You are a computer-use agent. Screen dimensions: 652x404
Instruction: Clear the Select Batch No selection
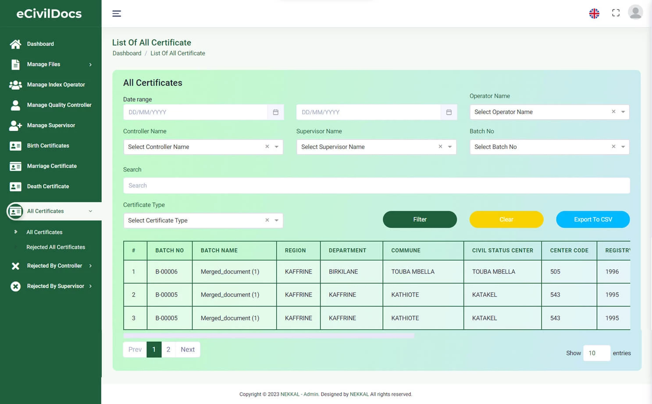click(613, 147)
